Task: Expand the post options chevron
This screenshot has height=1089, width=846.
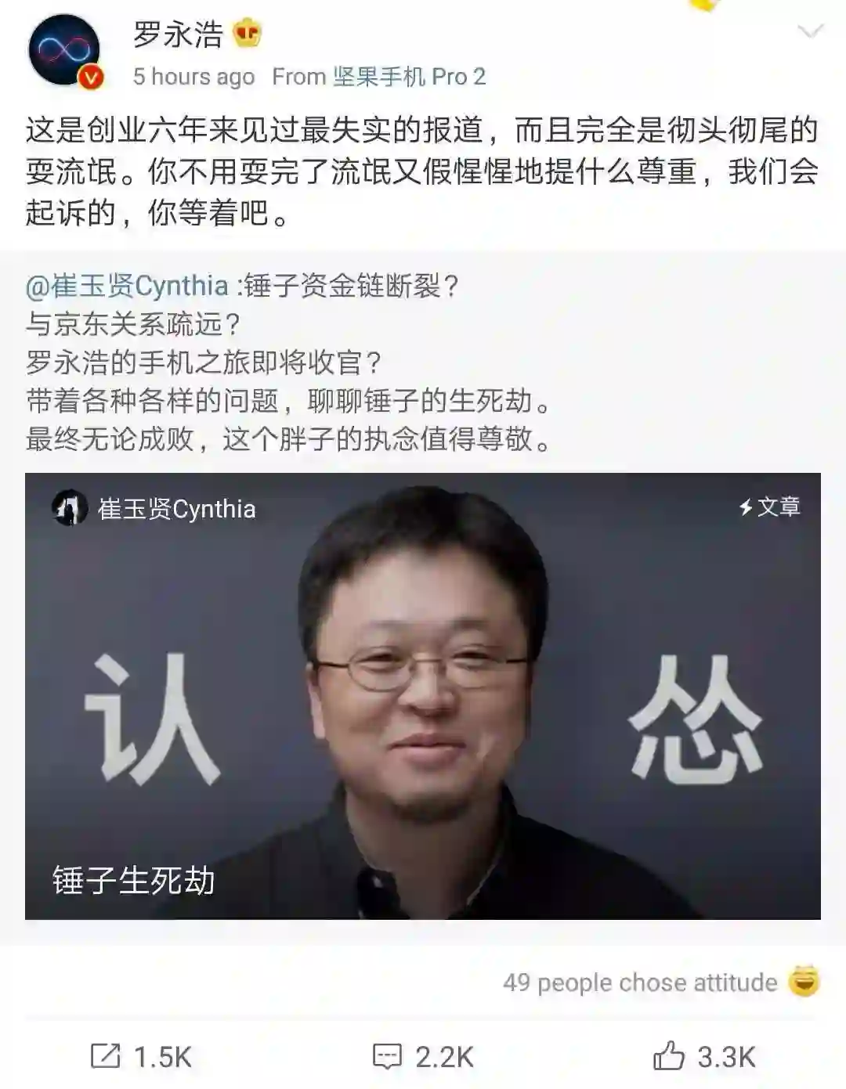Action: [x=810, y=31]
